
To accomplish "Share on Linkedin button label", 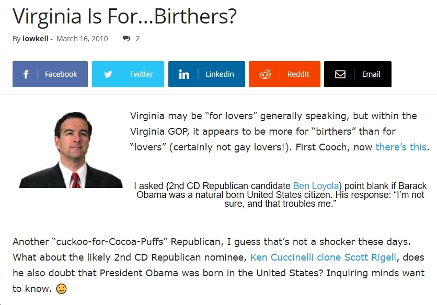I will 220,74.
